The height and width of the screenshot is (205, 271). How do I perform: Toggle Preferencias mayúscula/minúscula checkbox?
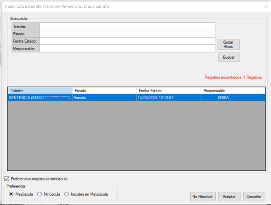(7, 179)
